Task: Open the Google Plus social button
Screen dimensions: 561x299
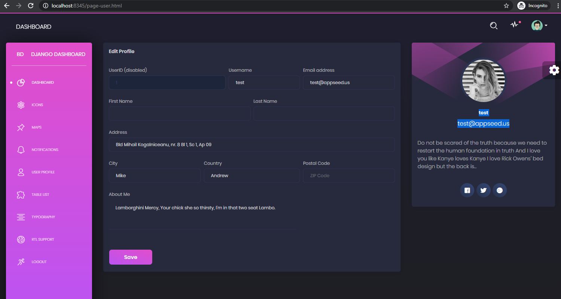Action: pyautogui.click(x=500, y=190)
